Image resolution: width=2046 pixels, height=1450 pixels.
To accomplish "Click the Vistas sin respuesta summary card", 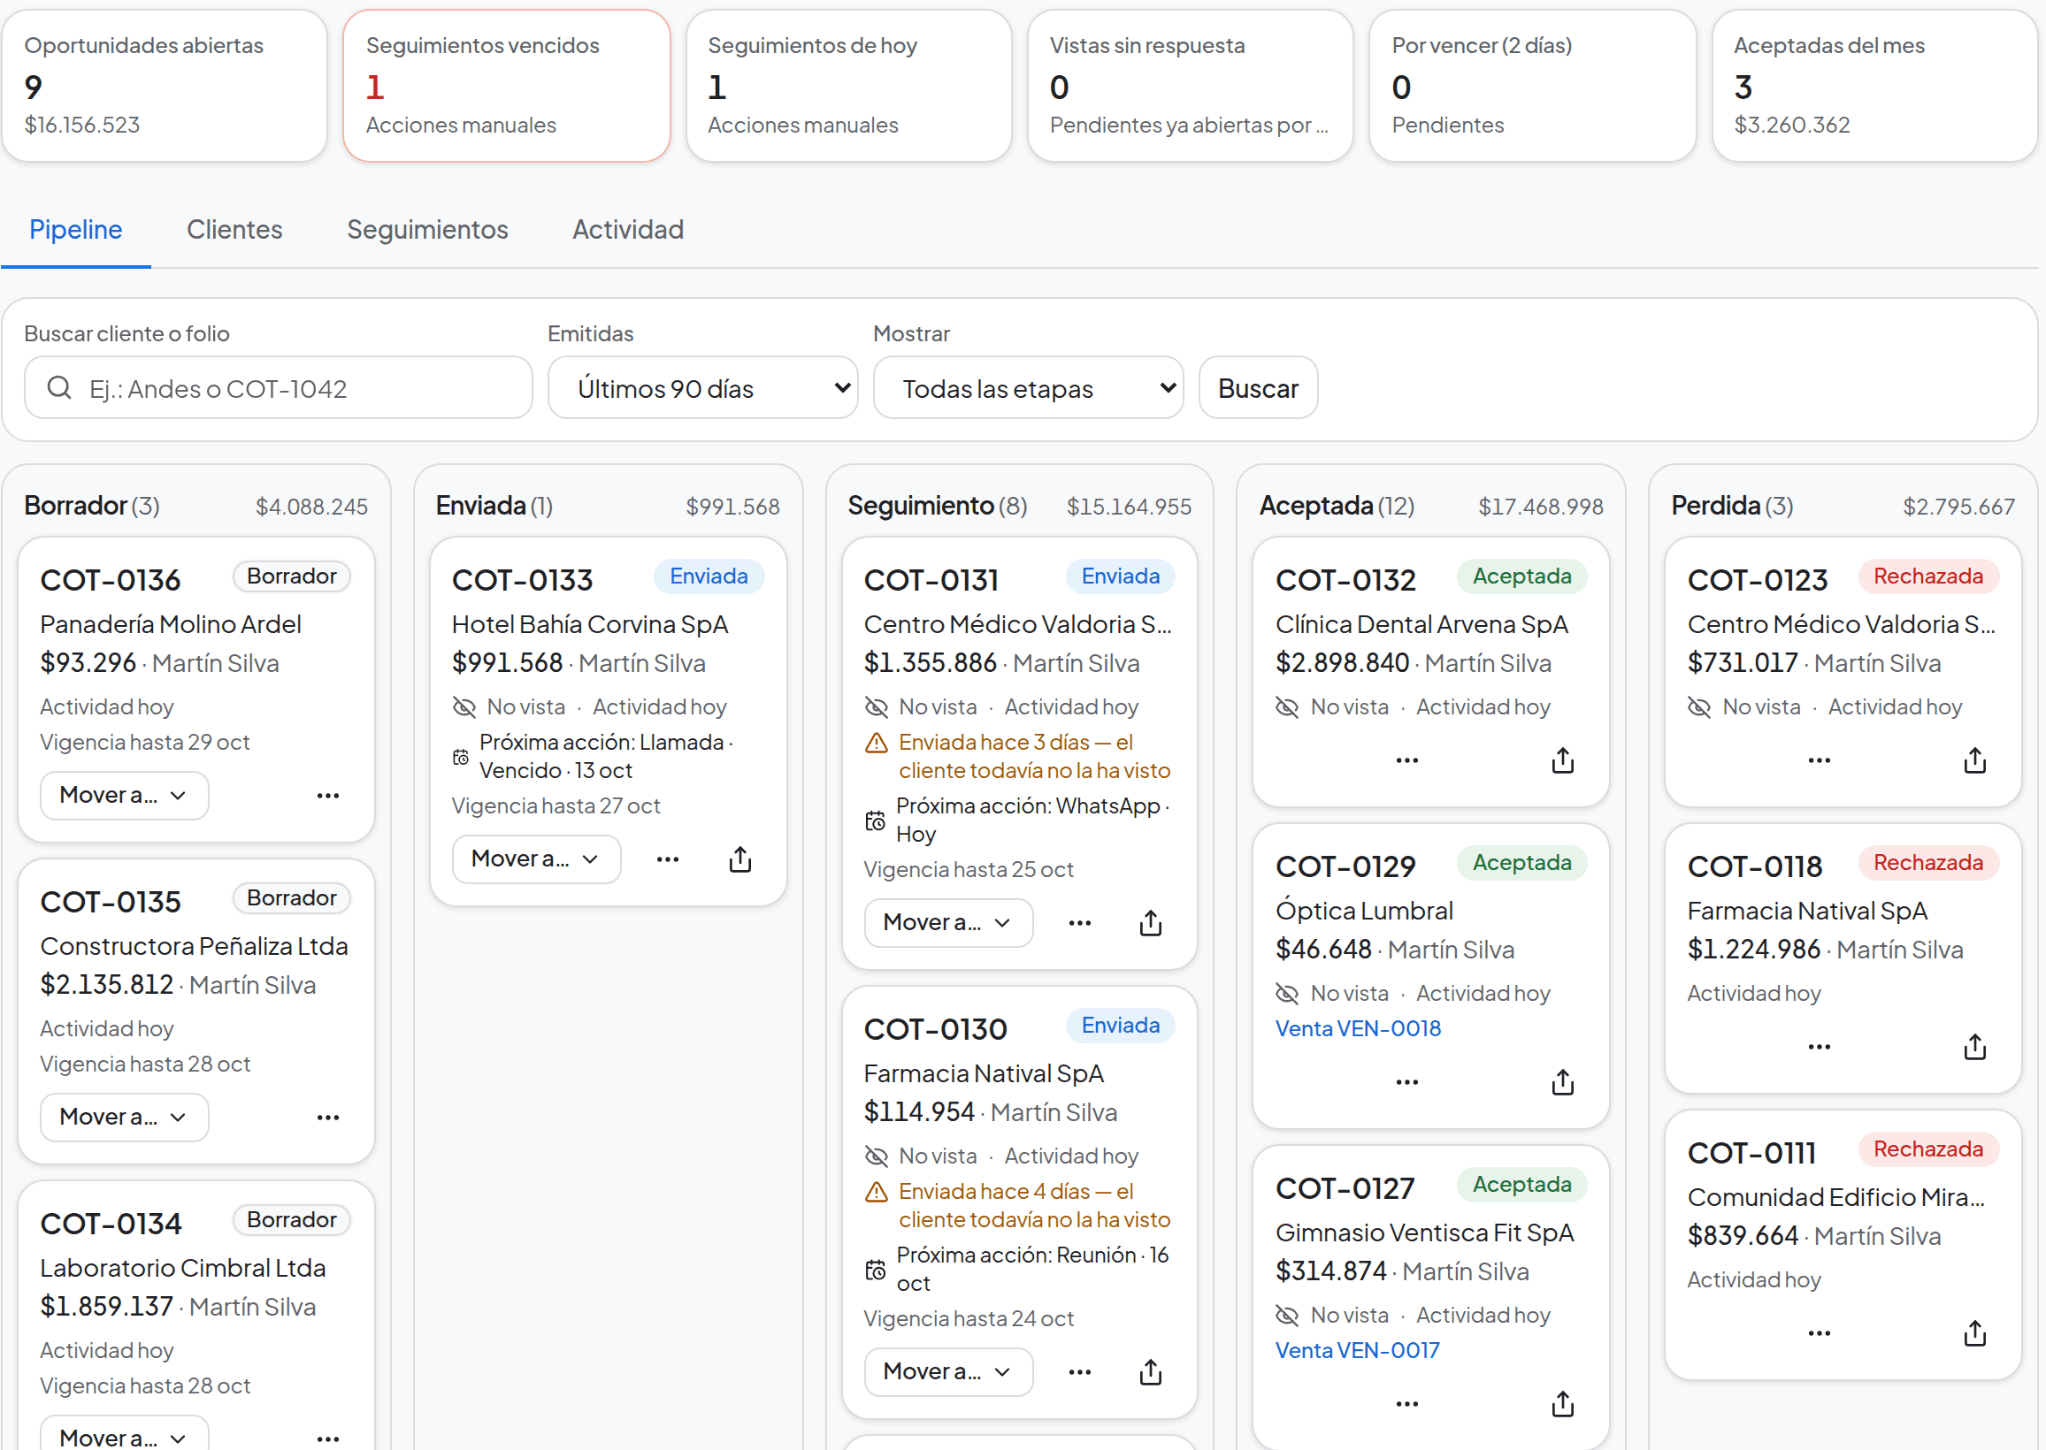I will pos(1191,86).
